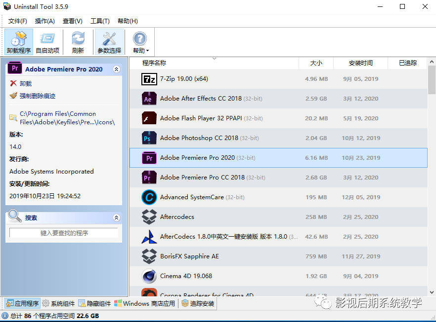Click the install folder icon
Screen dimensions: 436x322
13,117
